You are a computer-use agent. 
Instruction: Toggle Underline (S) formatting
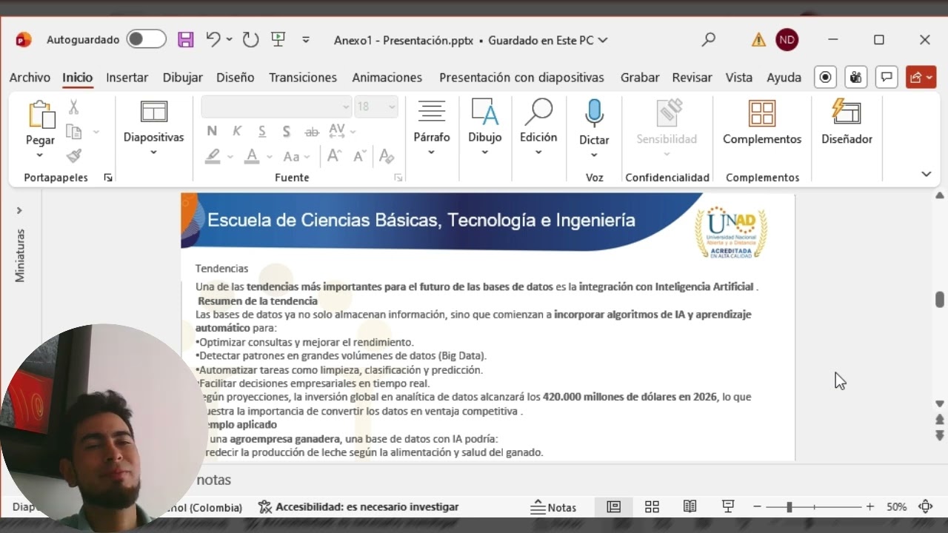[x=262, y=131]
